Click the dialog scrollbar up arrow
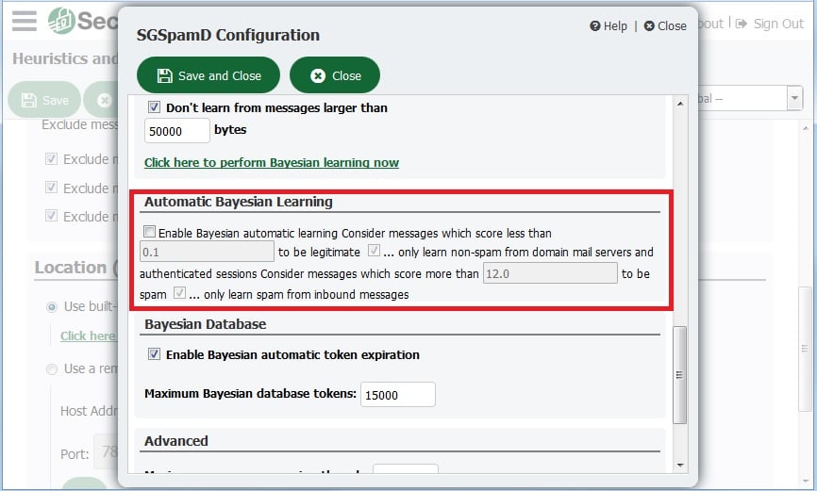 [680, 104]
